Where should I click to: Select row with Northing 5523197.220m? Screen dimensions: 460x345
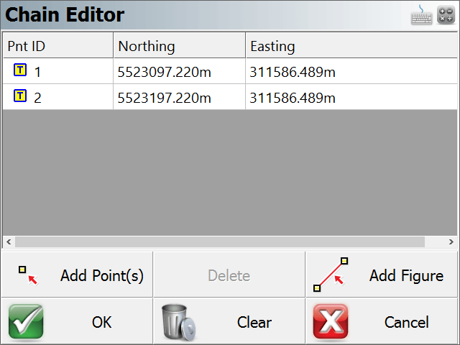(230, 97)
